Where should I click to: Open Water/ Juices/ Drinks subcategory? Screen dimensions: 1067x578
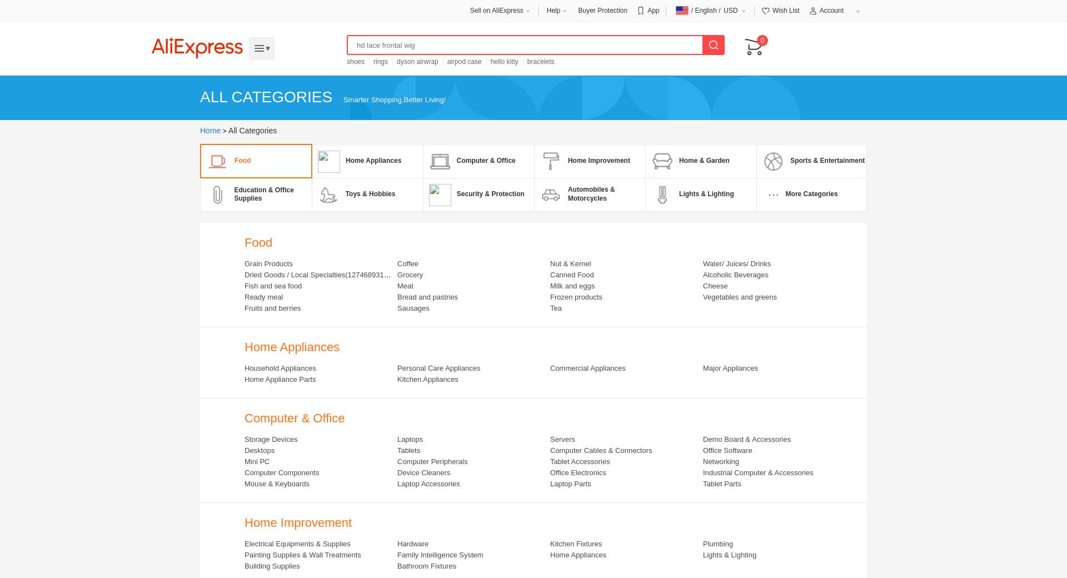[x=737, y=264]
